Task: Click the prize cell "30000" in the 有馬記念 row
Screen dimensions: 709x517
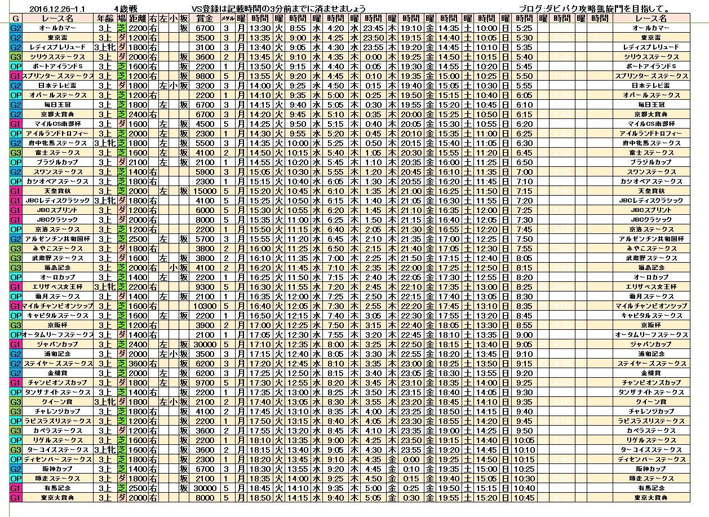Action: click(205, 488)
